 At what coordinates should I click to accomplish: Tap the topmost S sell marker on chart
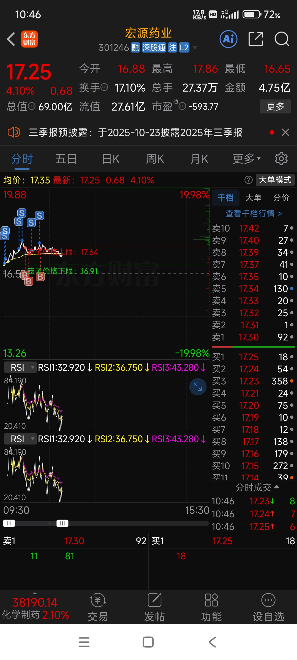(x=22, y=213)
